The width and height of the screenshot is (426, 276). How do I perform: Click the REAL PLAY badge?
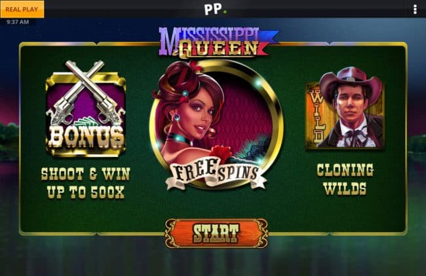click(x=22, y=9)
